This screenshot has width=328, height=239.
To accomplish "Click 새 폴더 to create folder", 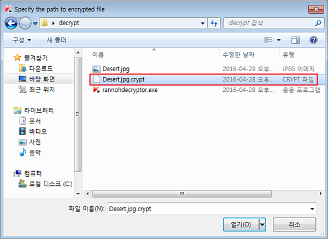I will tap(56, 40).
